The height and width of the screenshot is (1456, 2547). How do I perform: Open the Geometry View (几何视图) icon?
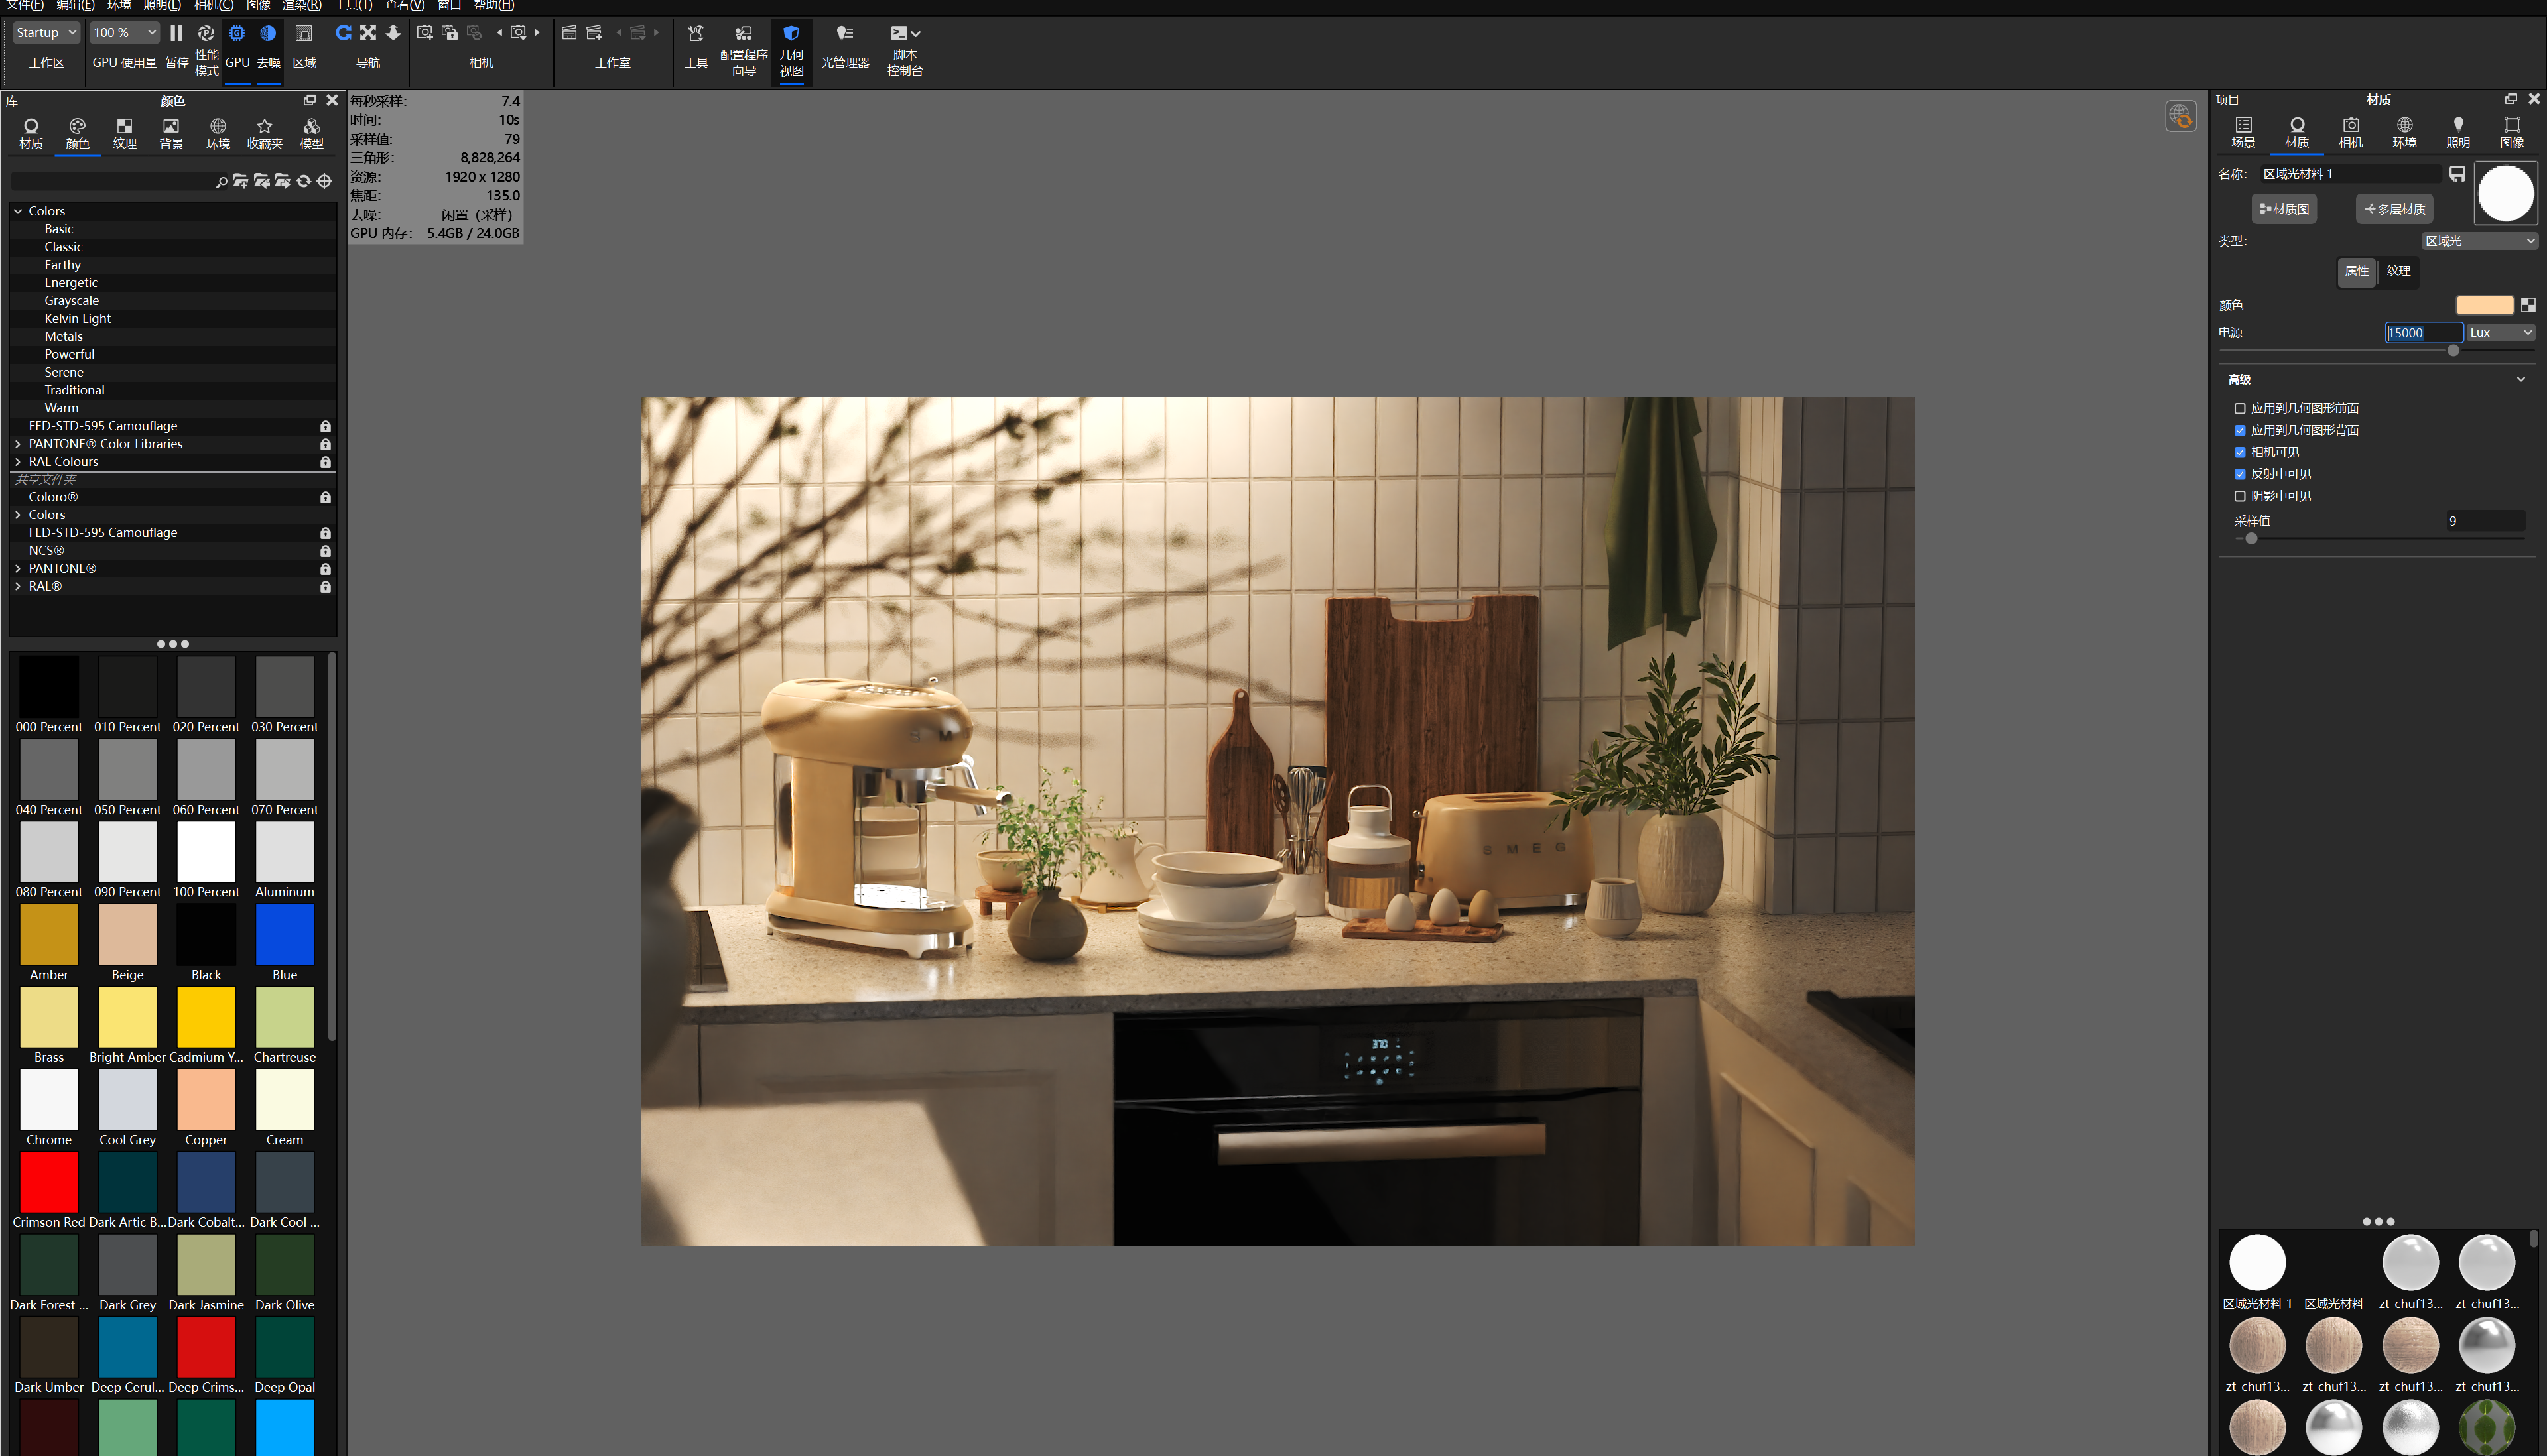[x=791, y=34]
